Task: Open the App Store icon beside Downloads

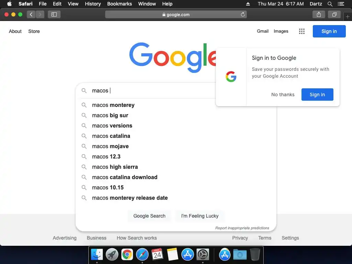Action: click(x=225, y=255)
